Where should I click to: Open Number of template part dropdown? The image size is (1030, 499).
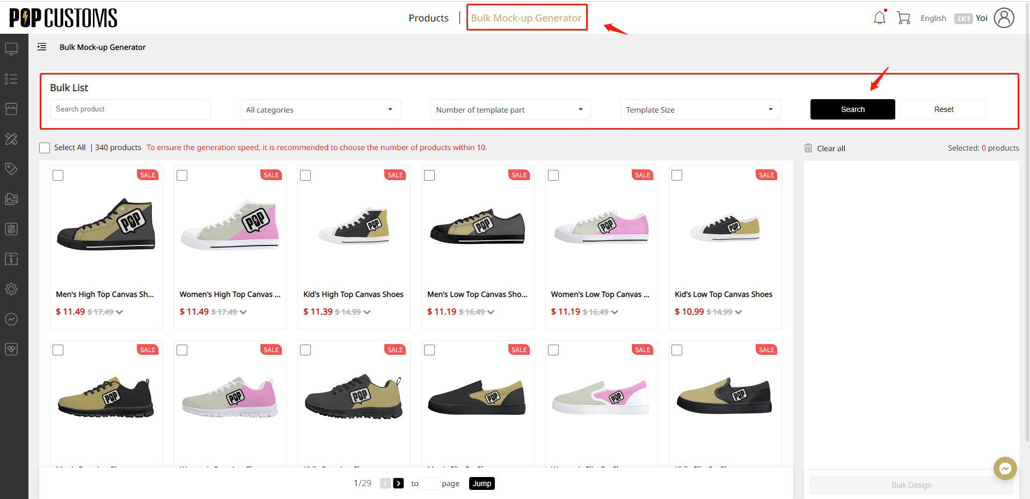coord(510,109)
